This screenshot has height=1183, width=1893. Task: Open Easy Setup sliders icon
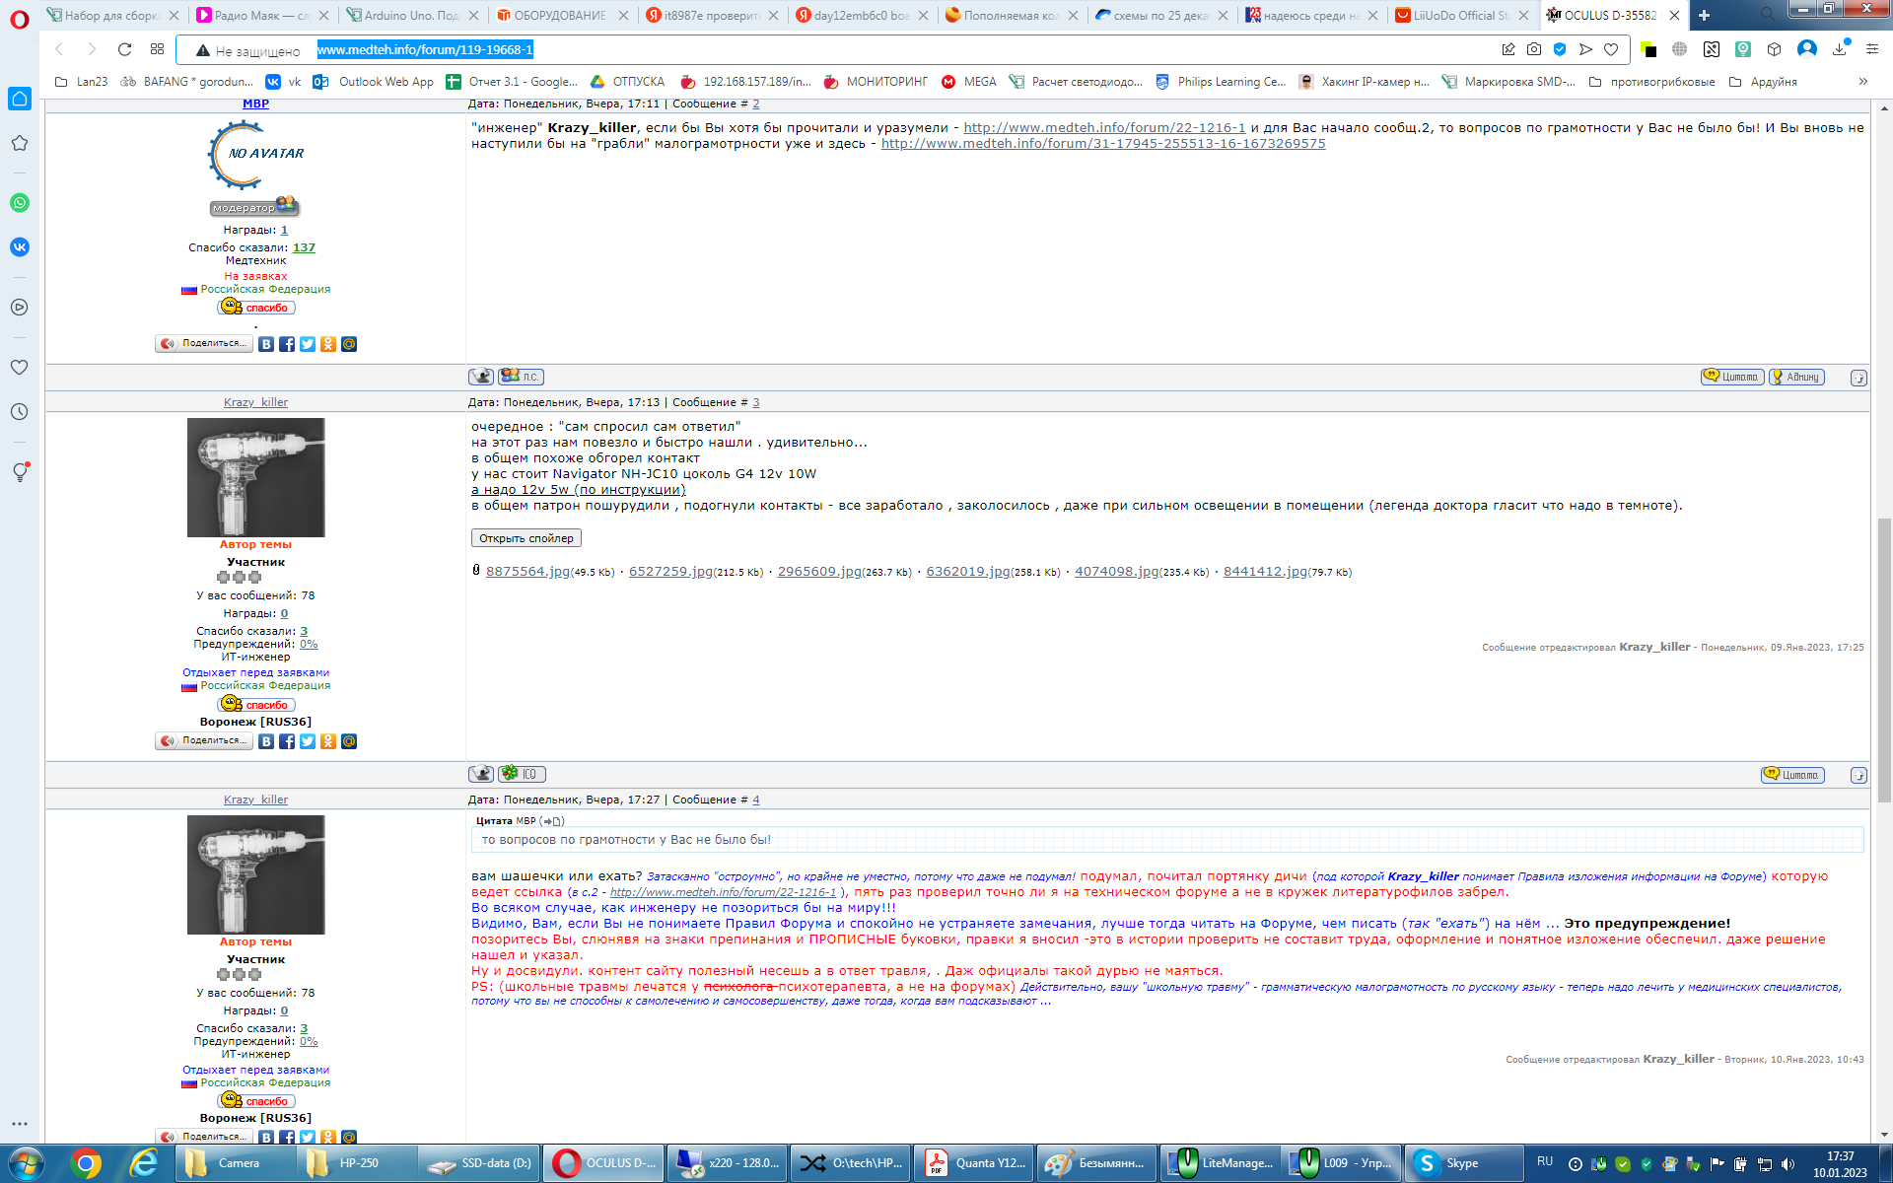point(1872,49)
